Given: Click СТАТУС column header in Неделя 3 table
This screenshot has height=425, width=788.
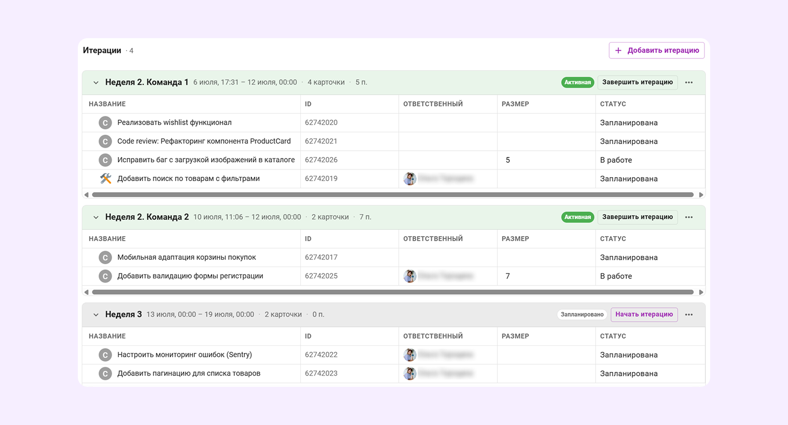Looking at the screenshot, I should [613, 336].
